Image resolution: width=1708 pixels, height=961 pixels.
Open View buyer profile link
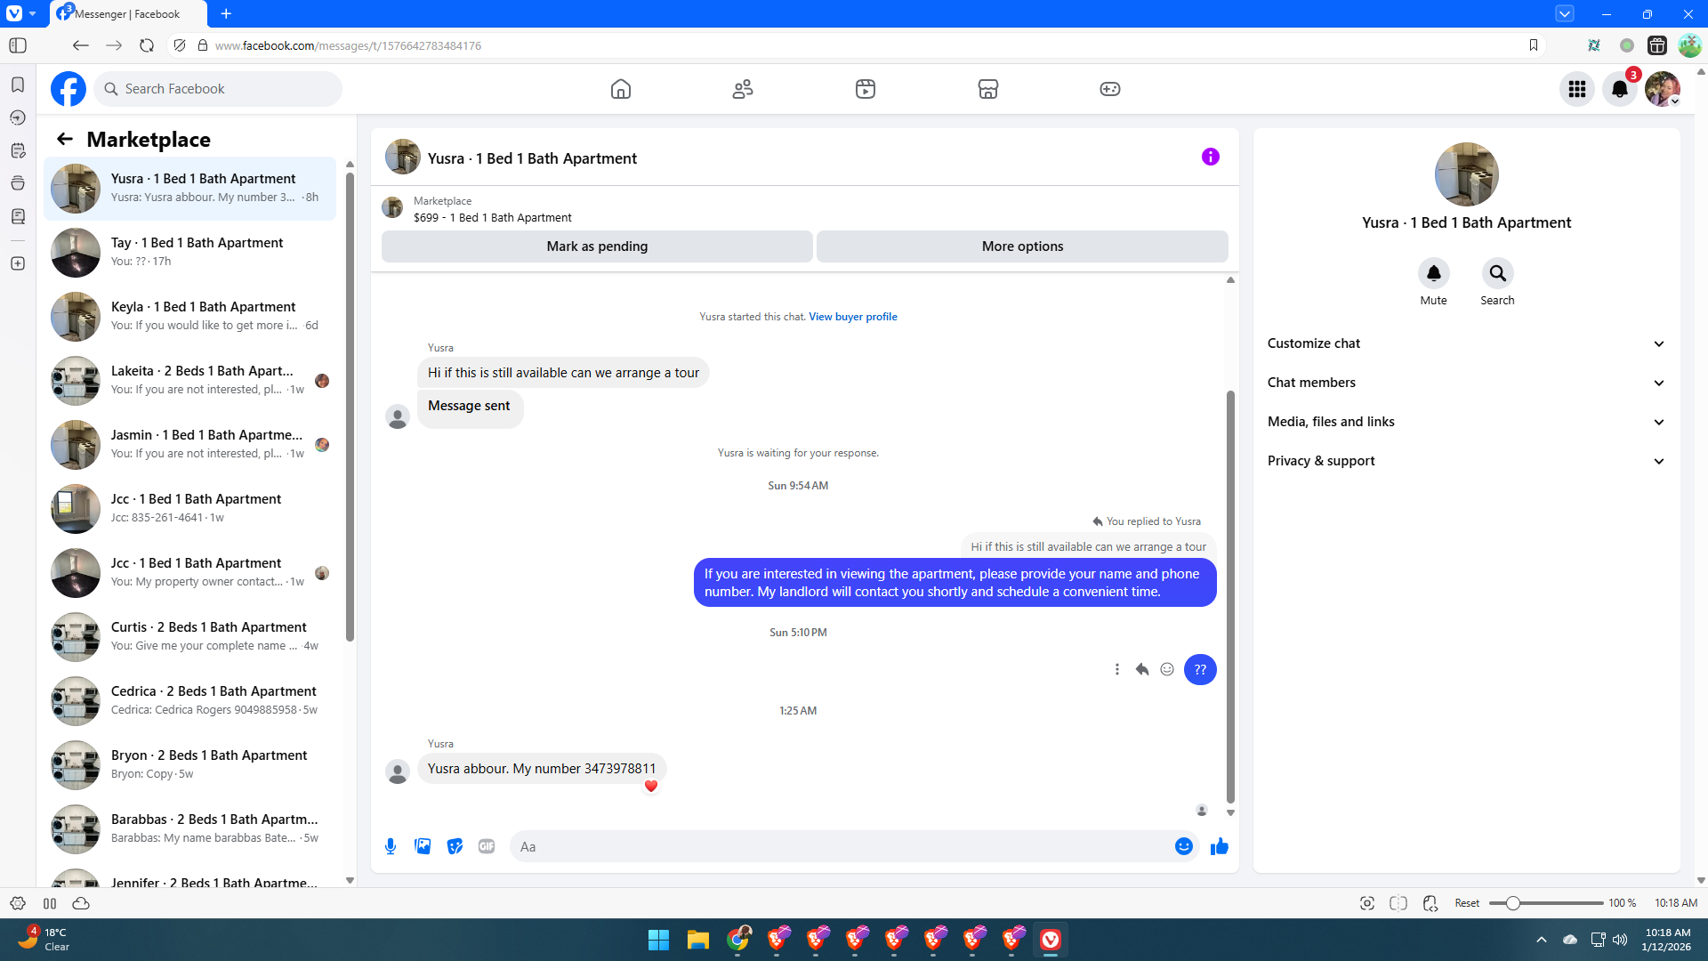(852, 317)
